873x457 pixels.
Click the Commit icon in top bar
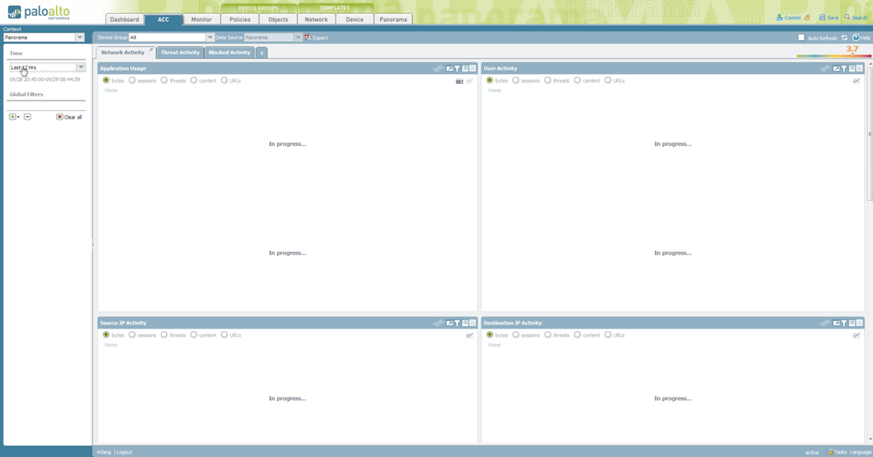(x=779, y=17)
